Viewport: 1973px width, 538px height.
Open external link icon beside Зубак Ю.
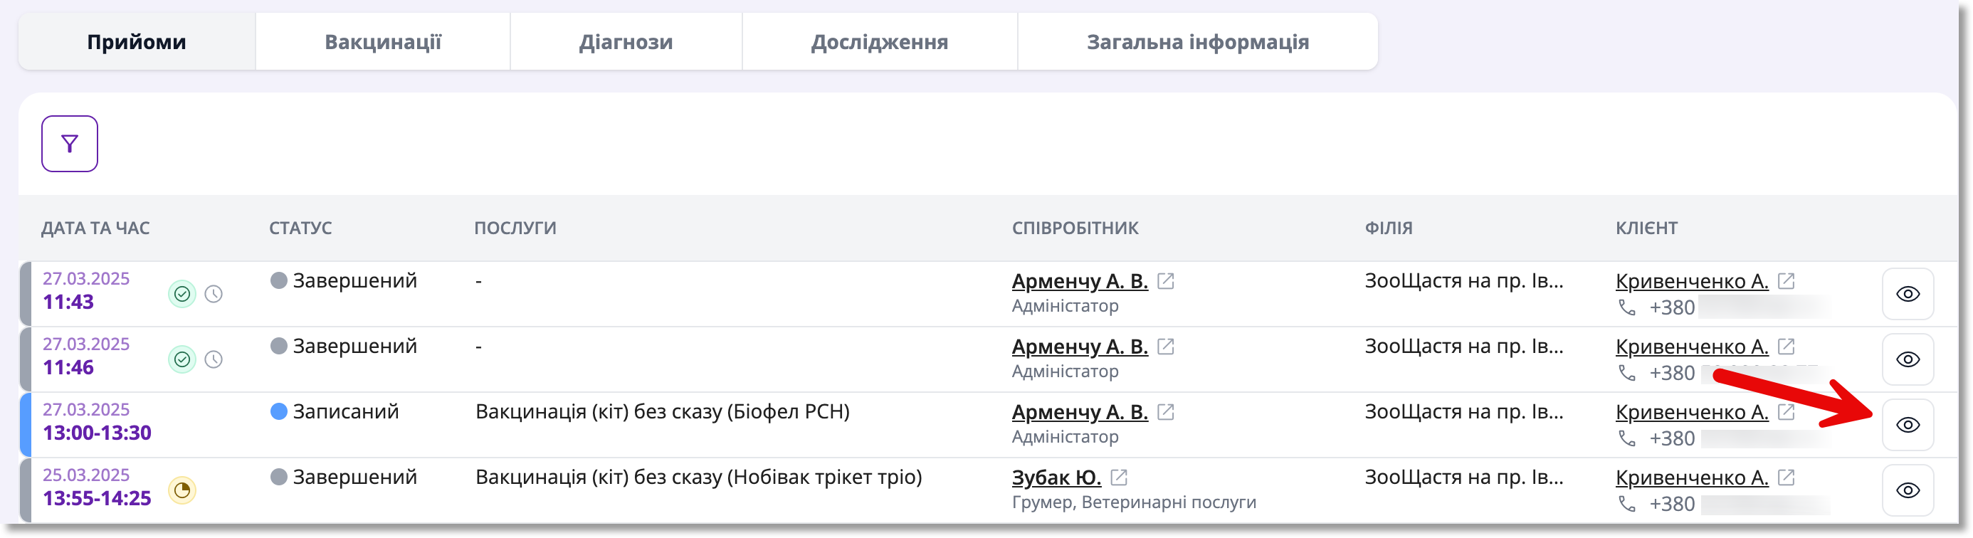1119,478
